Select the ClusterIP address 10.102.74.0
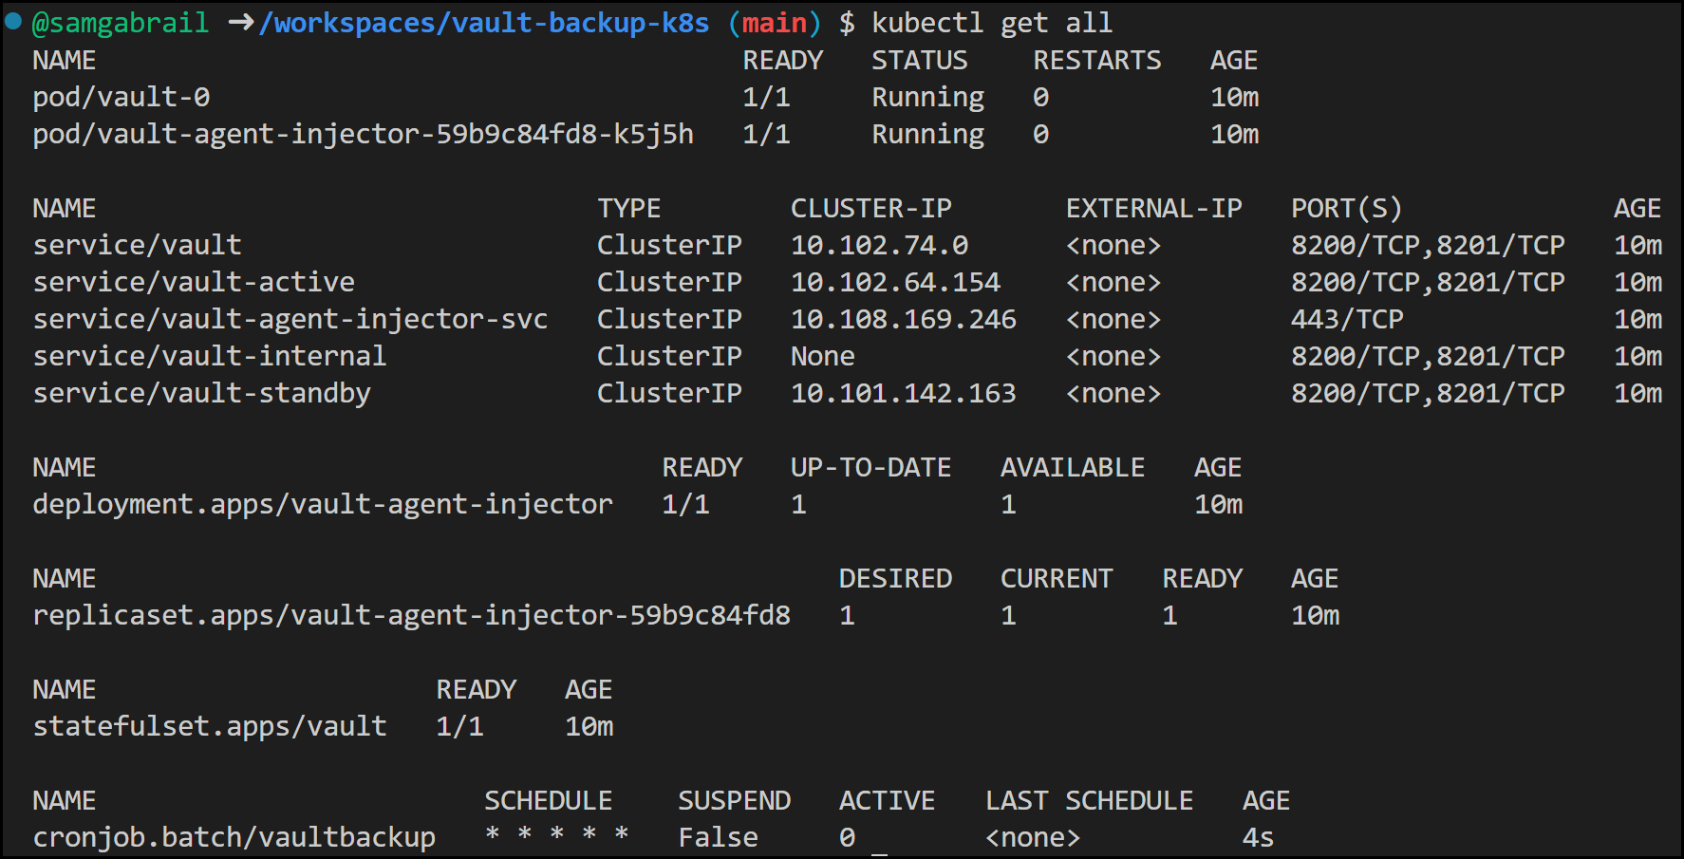This screenshot has width=1684, height=859. pyautogui.click(x=881, y=244)
